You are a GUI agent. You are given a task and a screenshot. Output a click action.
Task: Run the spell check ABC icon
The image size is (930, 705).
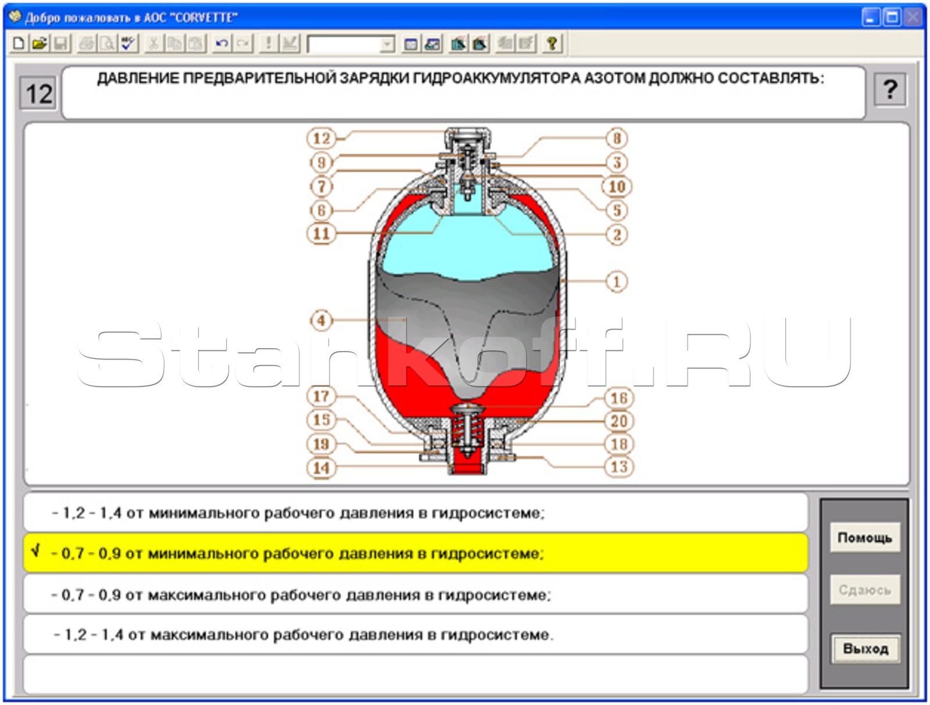128,44
